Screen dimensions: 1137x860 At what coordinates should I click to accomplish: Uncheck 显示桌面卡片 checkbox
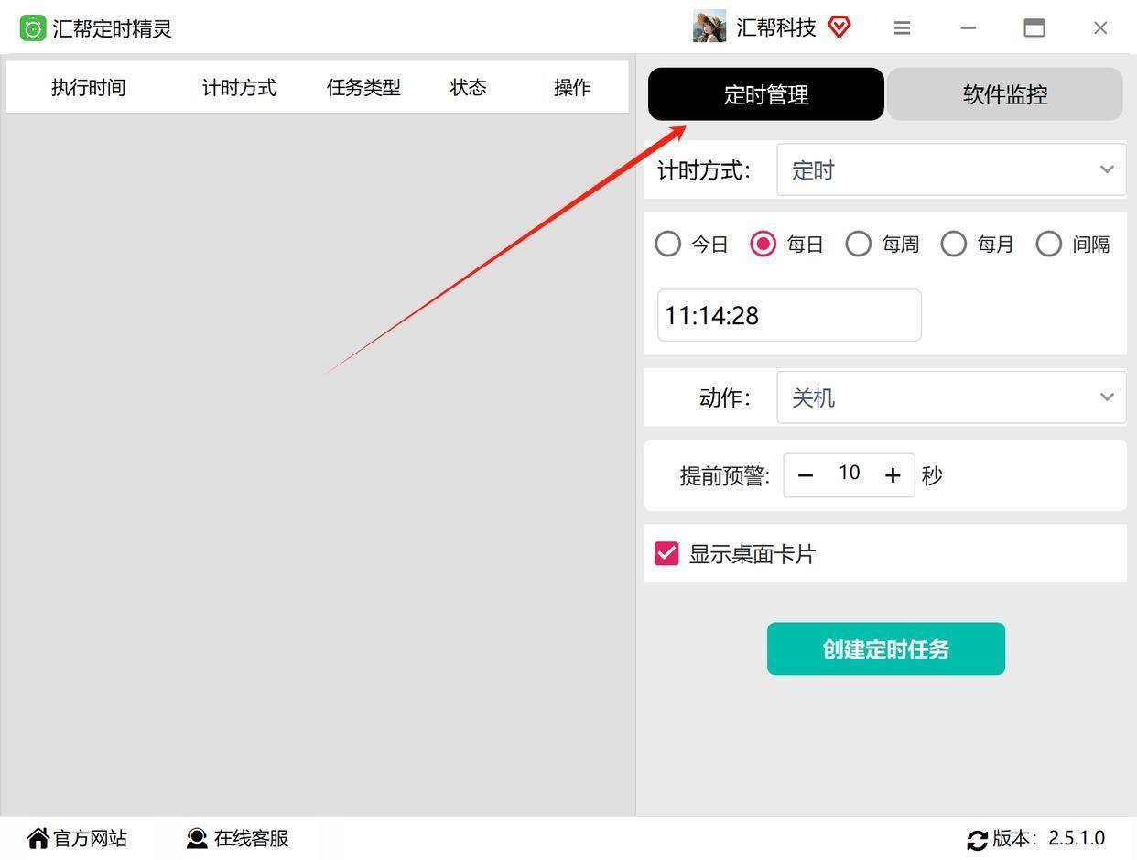666,553
